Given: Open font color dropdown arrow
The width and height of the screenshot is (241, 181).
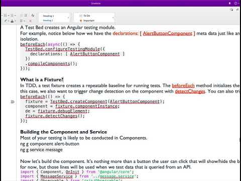Looking at the screenshot, I should click(15, 21).
